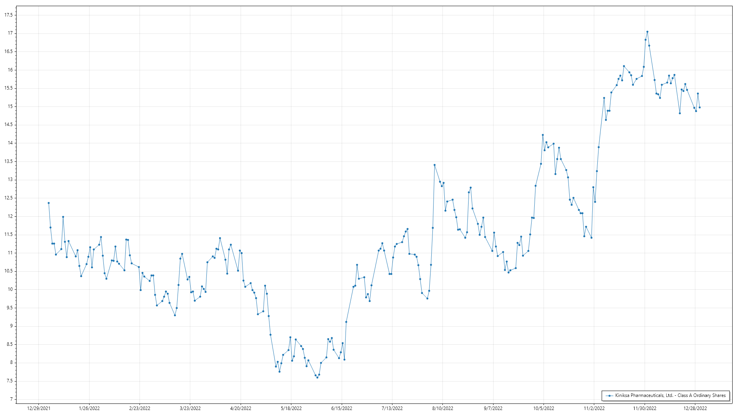
Task: Click the 8/10/2022 x-axis date label
Action: pyautogui.click(x=442, y=408)
